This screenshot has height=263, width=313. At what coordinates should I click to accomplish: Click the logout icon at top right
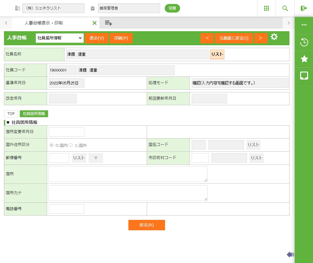304,8
